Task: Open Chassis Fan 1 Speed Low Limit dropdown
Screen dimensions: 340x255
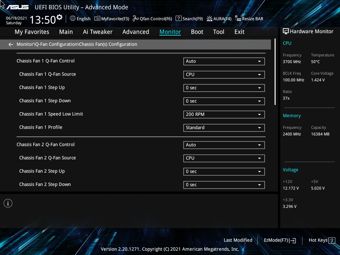Action: coord(224,114)
